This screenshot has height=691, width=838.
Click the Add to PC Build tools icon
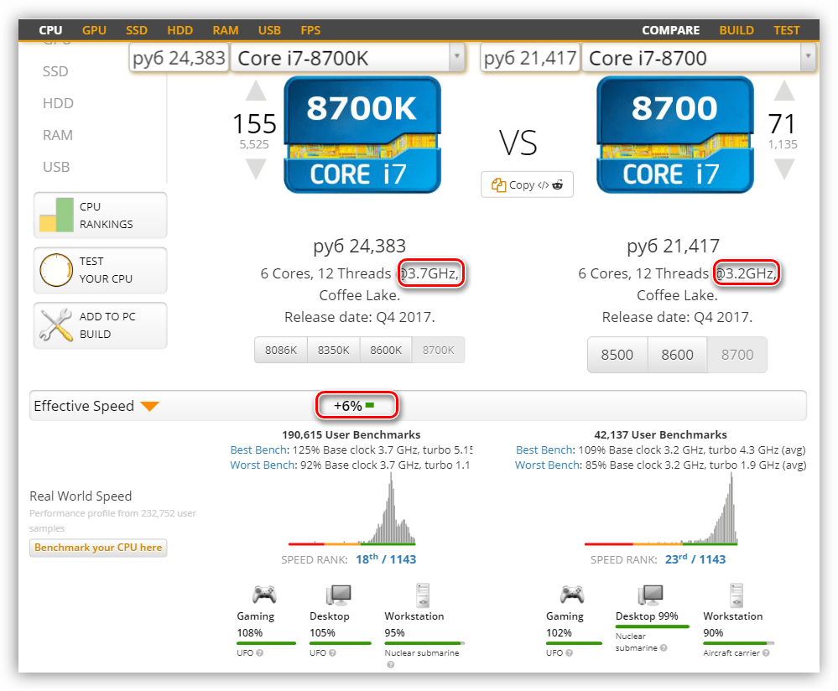click(56, 325)
